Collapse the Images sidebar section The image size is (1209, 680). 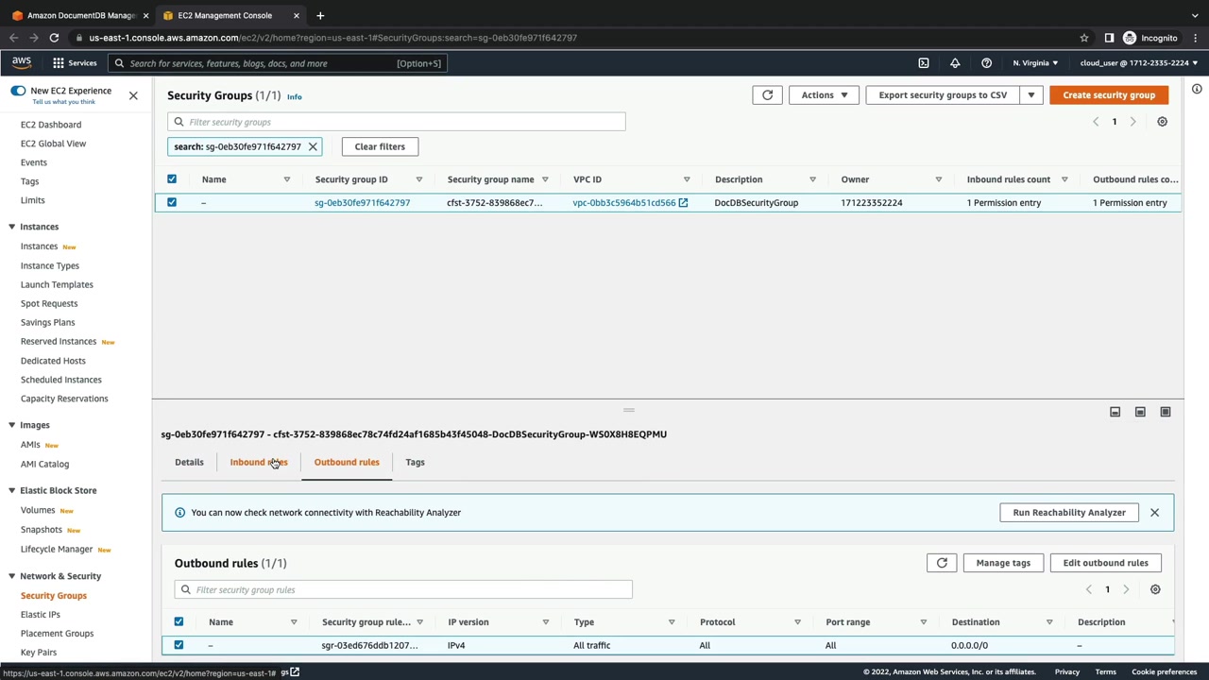11,425
